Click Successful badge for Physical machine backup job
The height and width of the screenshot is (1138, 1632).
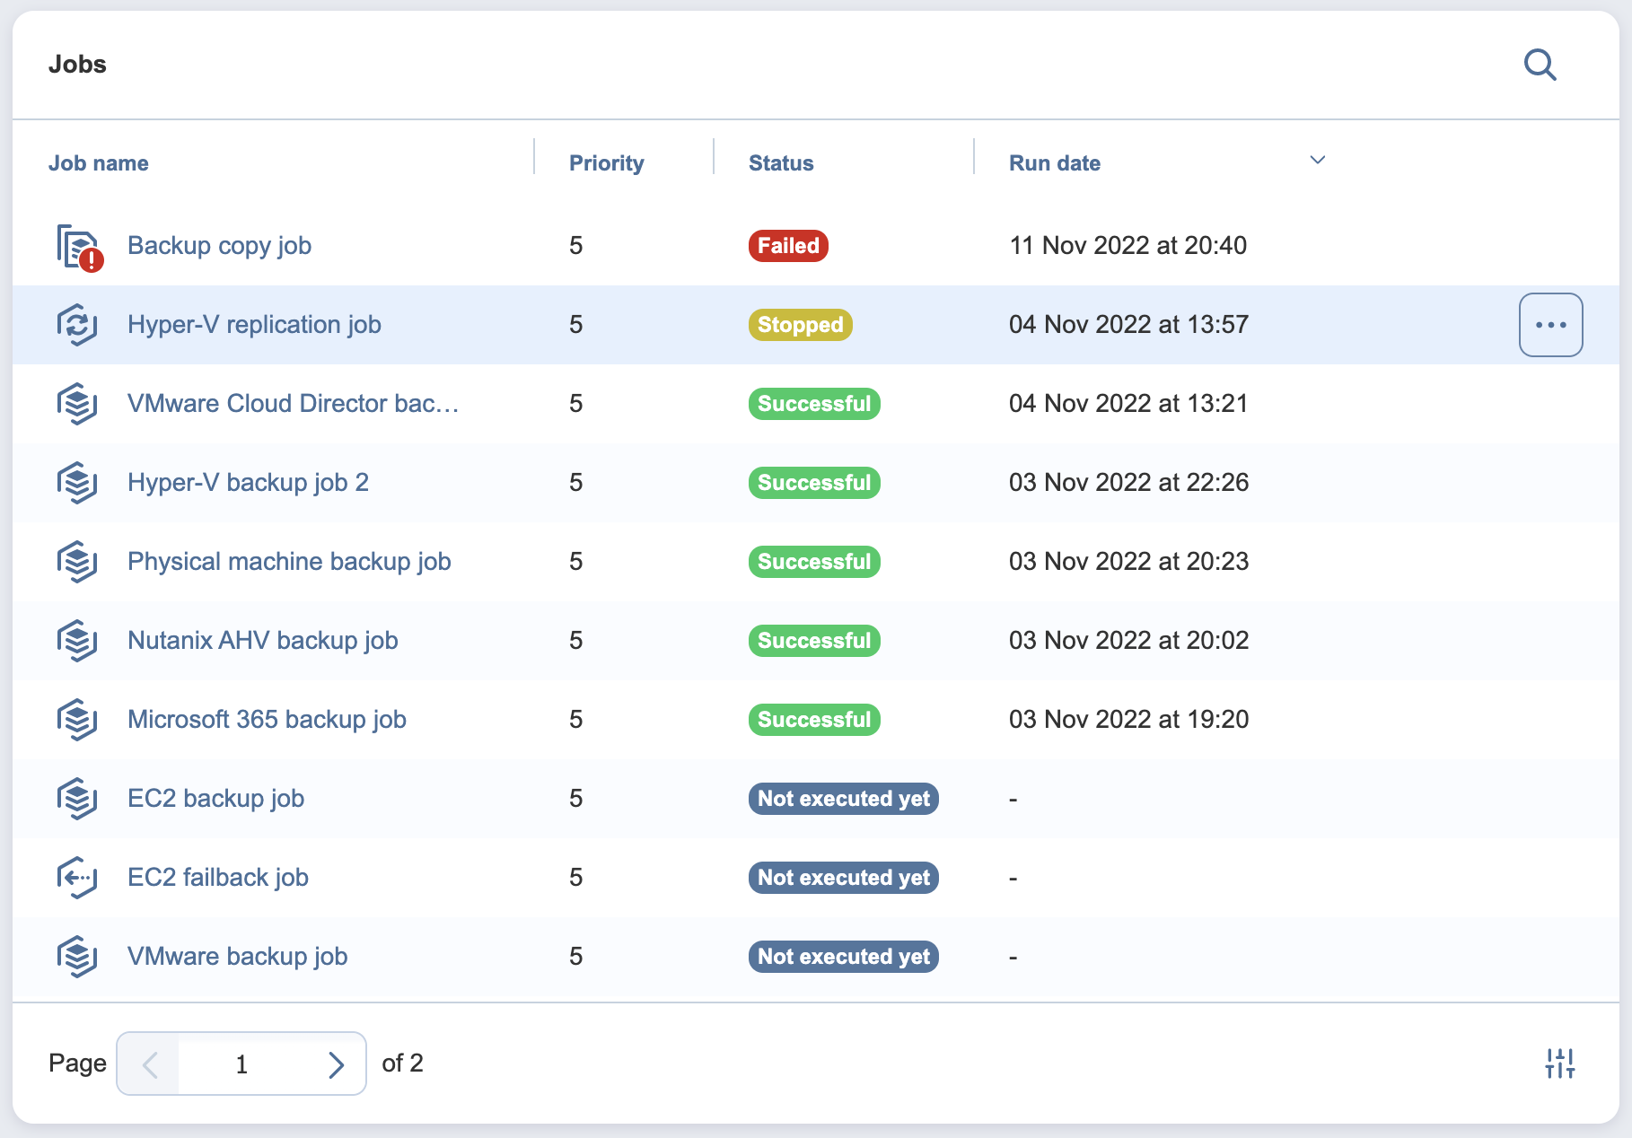(814, 562)
